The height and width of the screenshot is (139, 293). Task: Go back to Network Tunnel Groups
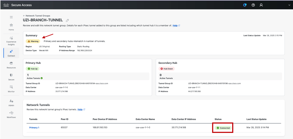[x=36, y=16]
